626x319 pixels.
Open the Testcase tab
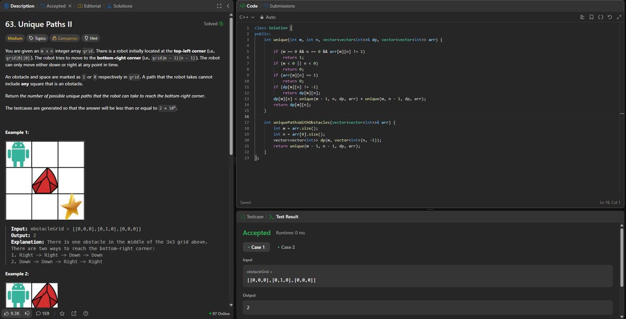[x=252, y=216]
